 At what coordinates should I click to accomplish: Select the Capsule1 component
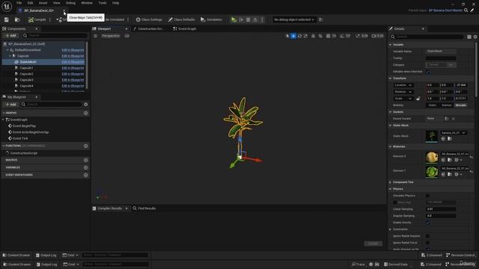[x=27, y=68]
